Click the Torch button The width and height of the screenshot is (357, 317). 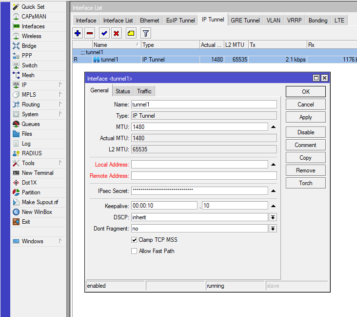coord(305,183)
